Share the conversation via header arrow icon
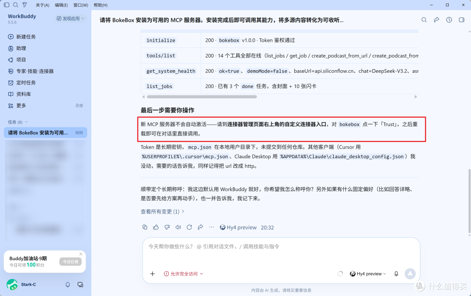471x296 pixels. (437, 20)
